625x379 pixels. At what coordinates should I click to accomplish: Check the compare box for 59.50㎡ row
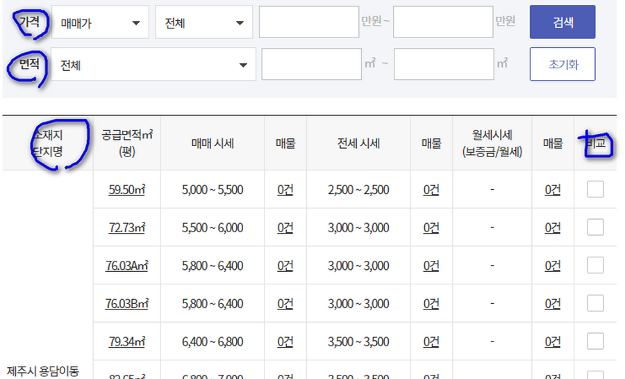click(x=595, y=189)
